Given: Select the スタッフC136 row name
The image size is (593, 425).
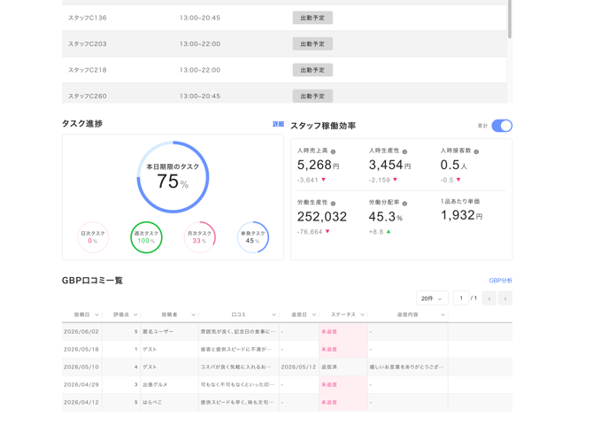Looking at the screenshot, I should [x=88, y=18].
